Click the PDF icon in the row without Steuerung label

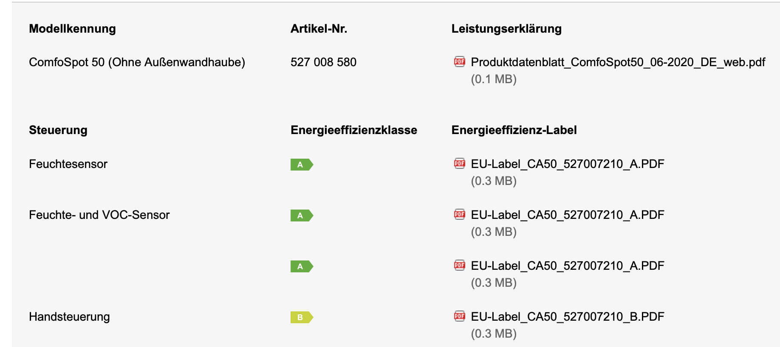coord(459,266)
